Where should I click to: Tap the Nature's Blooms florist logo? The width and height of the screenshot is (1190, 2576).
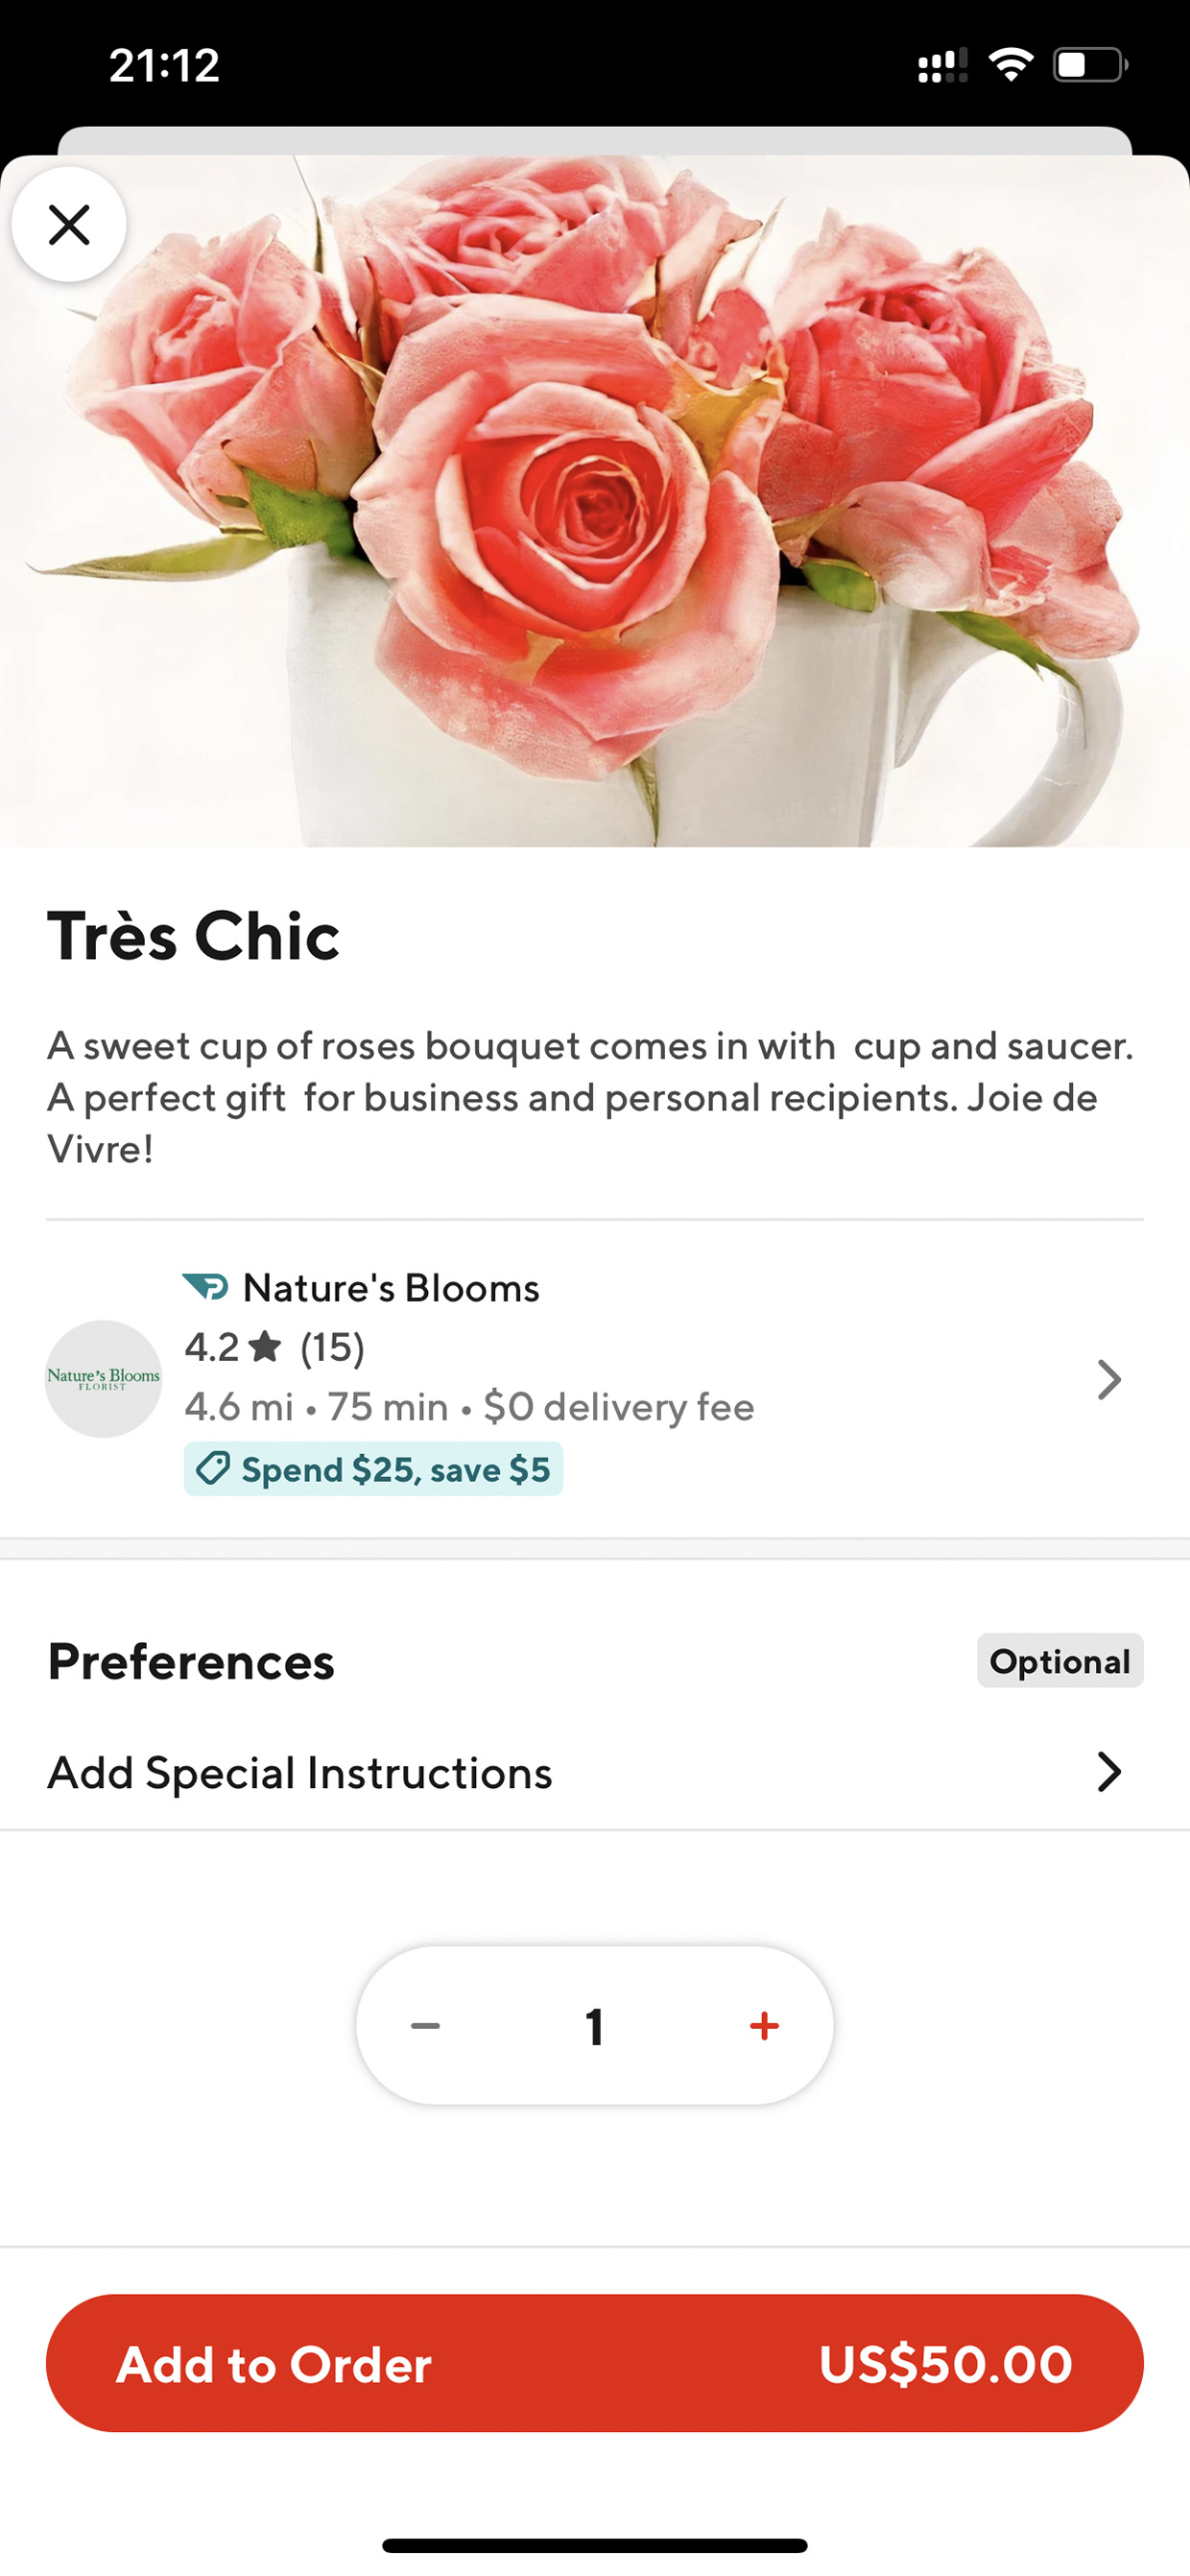(103, 1379)
